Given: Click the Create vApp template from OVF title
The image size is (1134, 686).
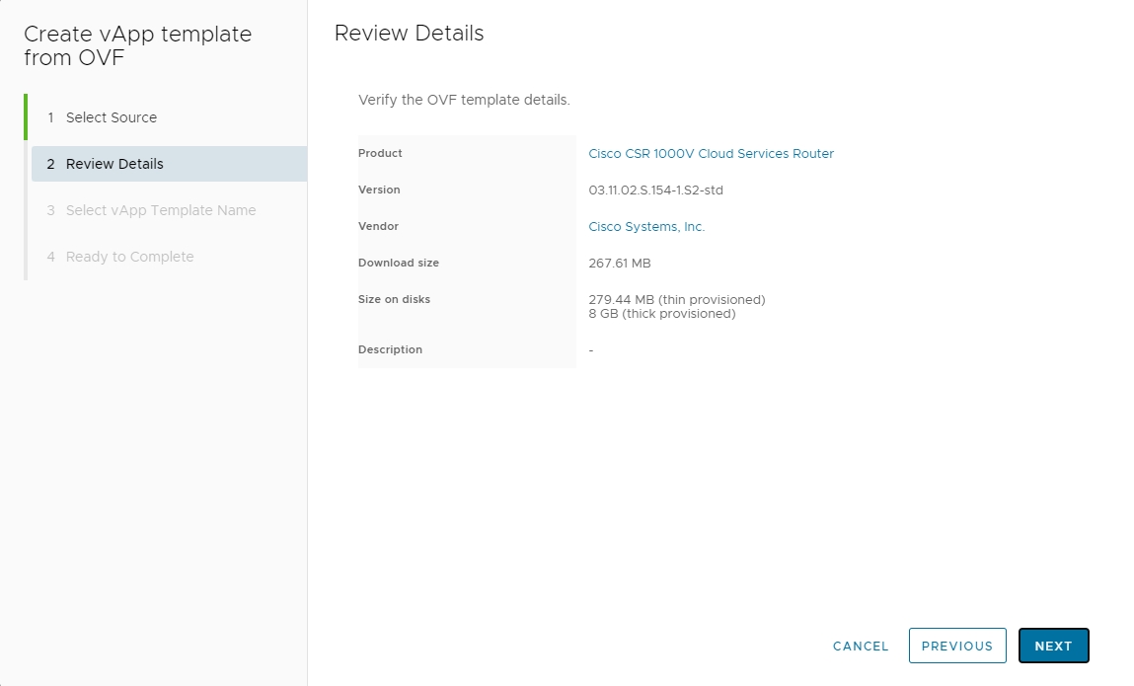Looking at the screenshot, I should point(137,45).
